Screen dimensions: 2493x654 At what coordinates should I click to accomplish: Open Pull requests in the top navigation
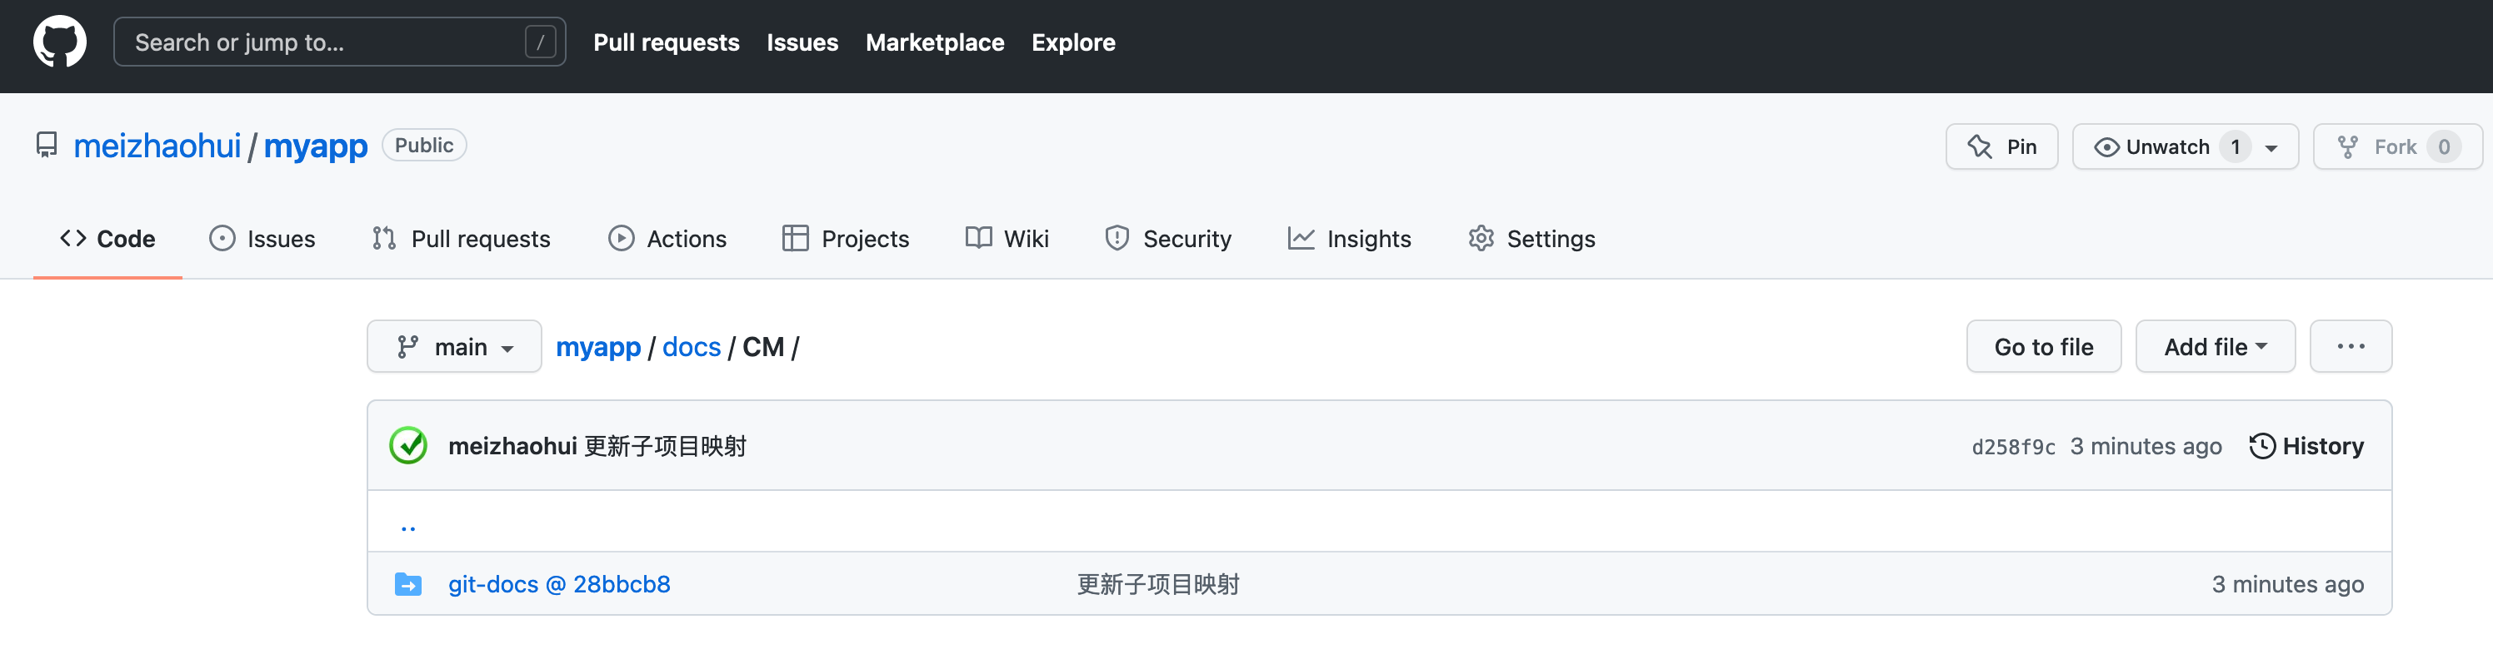click(666, 42)
